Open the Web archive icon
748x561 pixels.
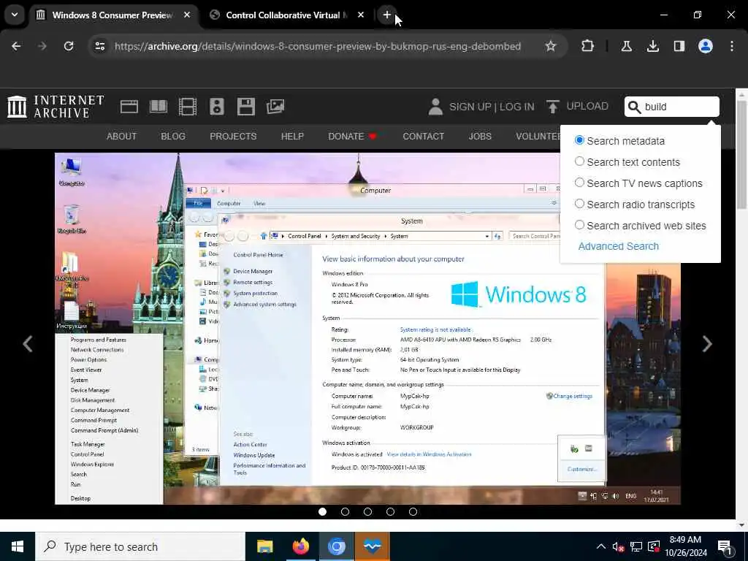pos(129,107)
